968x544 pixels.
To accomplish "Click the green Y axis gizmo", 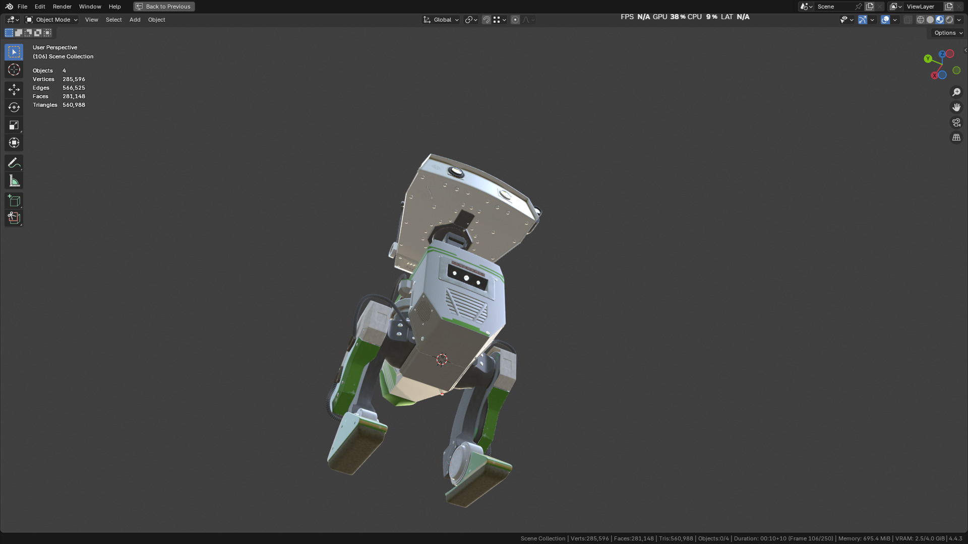I will pos(928,59).
